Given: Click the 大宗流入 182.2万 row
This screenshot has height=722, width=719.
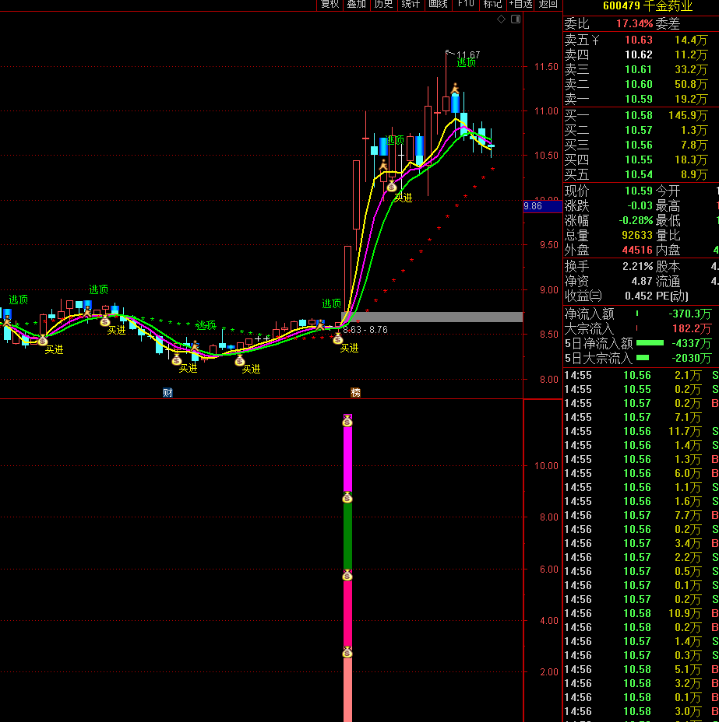Looking at the screenshot, I should [641, 329].
